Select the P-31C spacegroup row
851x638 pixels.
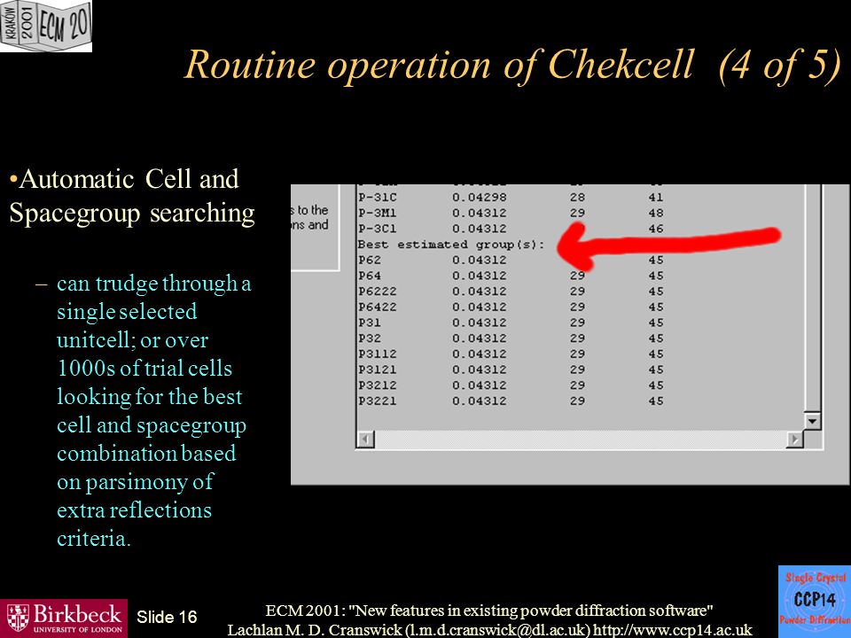(511, 198)
